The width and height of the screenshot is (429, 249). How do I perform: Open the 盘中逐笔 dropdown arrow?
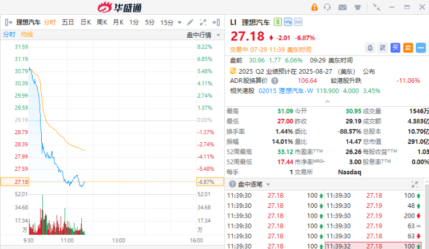point(268,185)
